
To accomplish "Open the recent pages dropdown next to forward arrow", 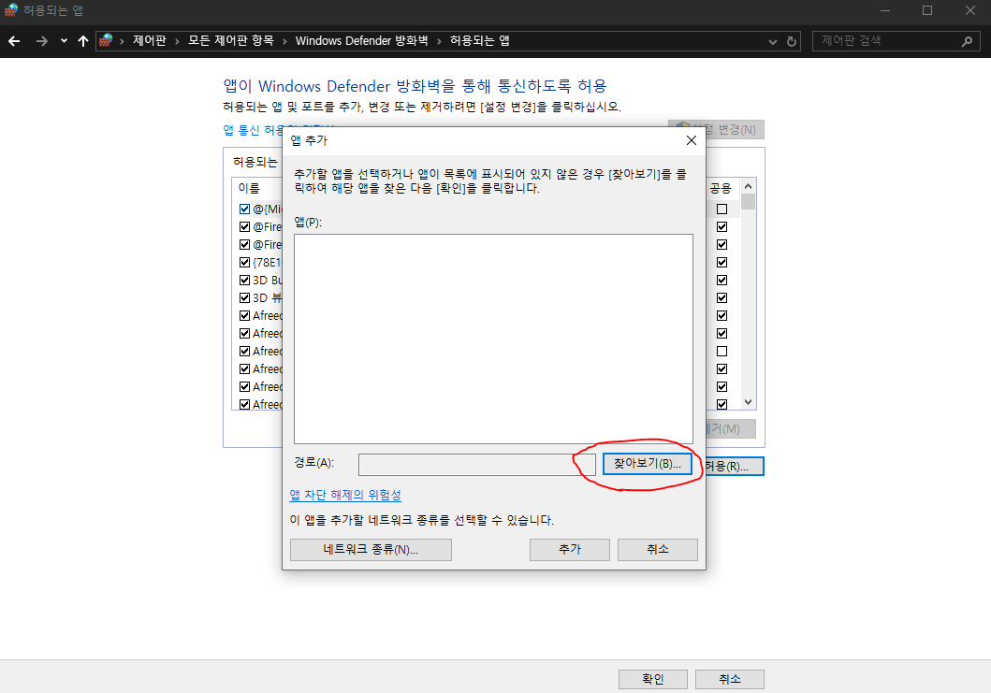I will click(63, 40).
